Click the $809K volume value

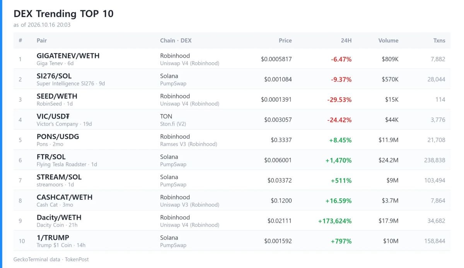click(390, 59)
